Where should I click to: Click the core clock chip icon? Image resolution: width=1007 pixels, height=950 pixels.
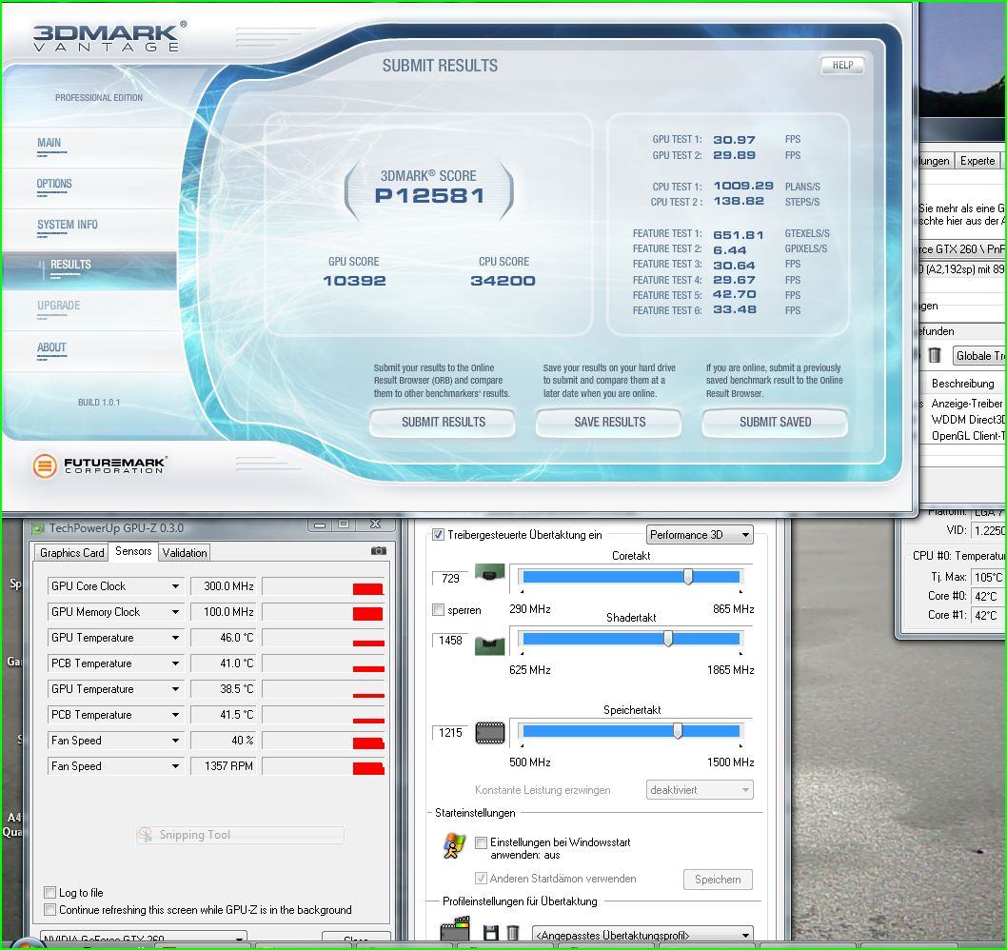489,572
